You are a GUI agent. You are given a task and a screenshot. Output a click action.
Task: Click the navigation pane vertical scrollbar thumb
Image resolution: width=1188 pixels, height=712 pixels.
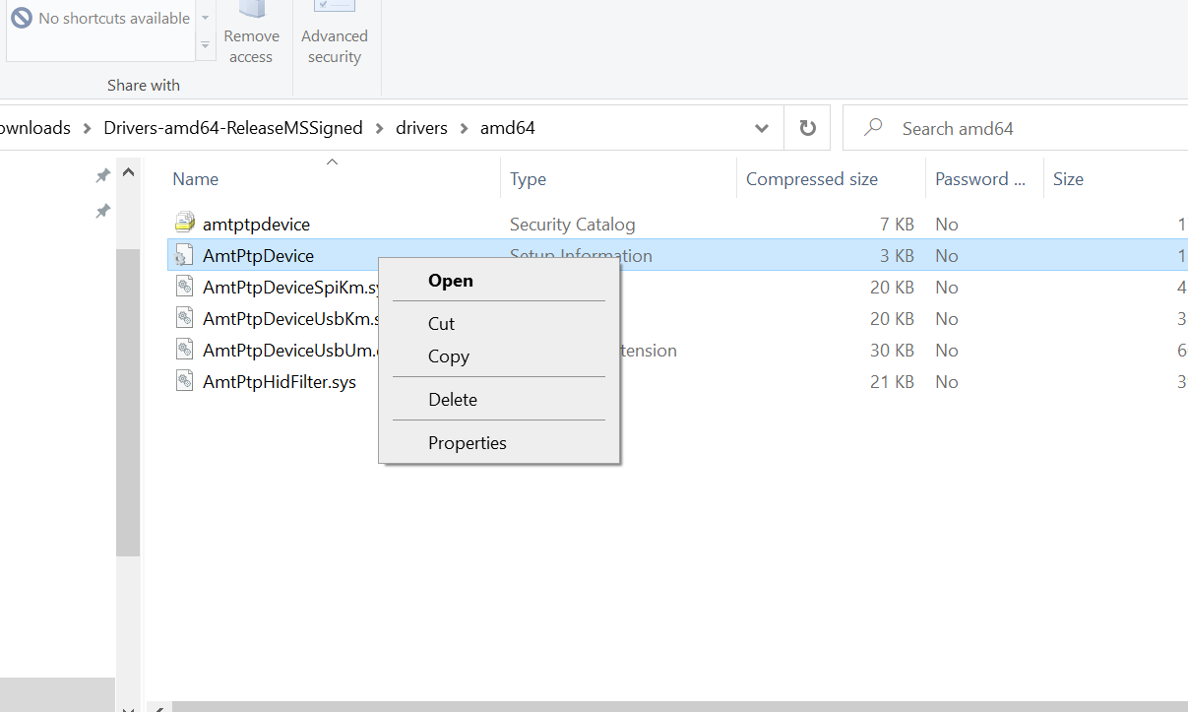[127, 402]
